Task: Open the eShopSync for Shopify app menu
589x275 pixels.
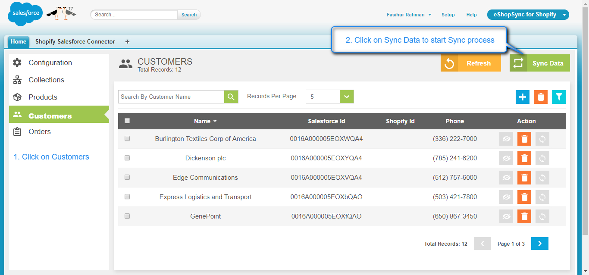Action: click(x=528, y=15)
